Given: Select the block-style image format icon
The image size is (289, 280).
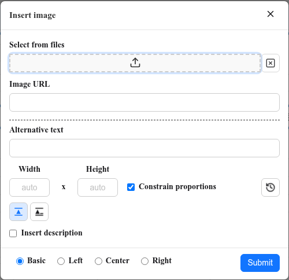Looking at the screenshot, I should pyautogui.click(x=18, y=212).
